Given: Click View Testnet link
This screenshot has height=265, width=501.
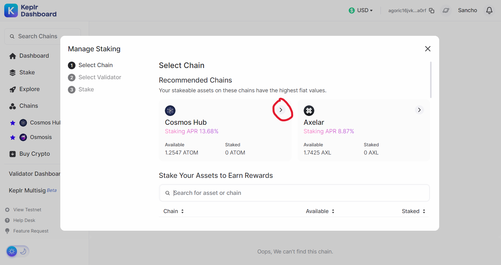Looking at the screenshot, I should [x=27, y=210].
